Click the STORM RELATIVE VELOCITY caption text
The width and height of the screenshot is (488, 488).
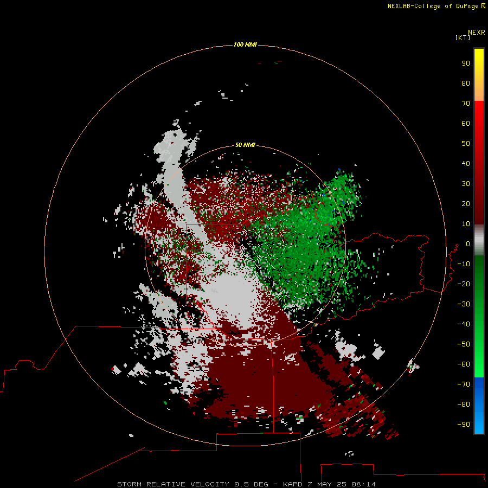173,484
